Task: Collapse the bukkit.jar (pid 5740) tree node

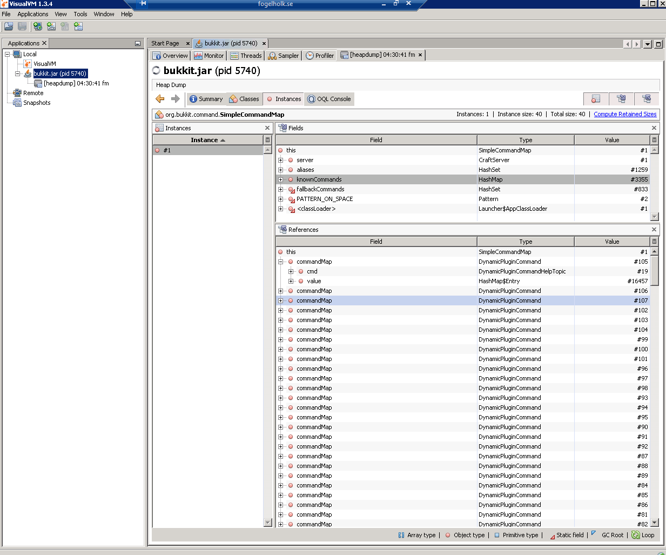Action: point(18,73)
